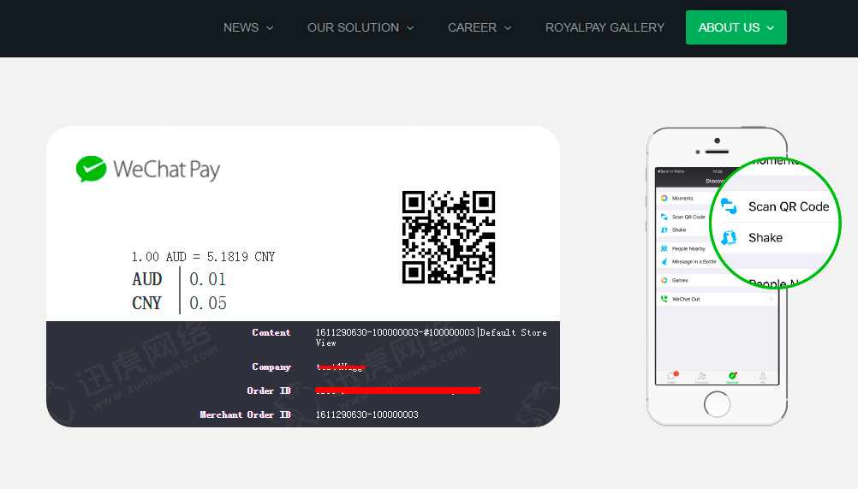Screen dimensions: 858x489
Task: Tap the small Shake icon on phone
Action: pyautogui.click(x=664, y=230)
